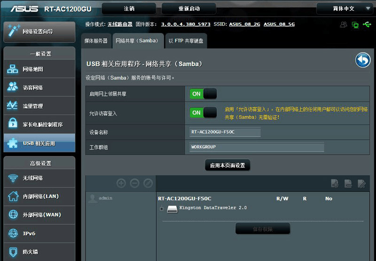This screenshot has width=376, height=261.
Task: Click the WORKGROUP input field
Action: [x=257, y=147]
